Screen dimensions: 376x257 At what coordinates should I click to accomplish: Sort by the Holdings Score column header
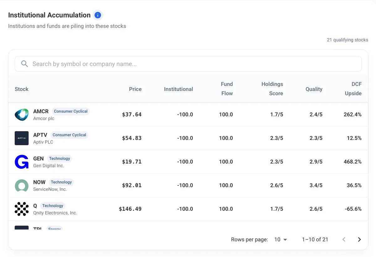tap(272, 88)
